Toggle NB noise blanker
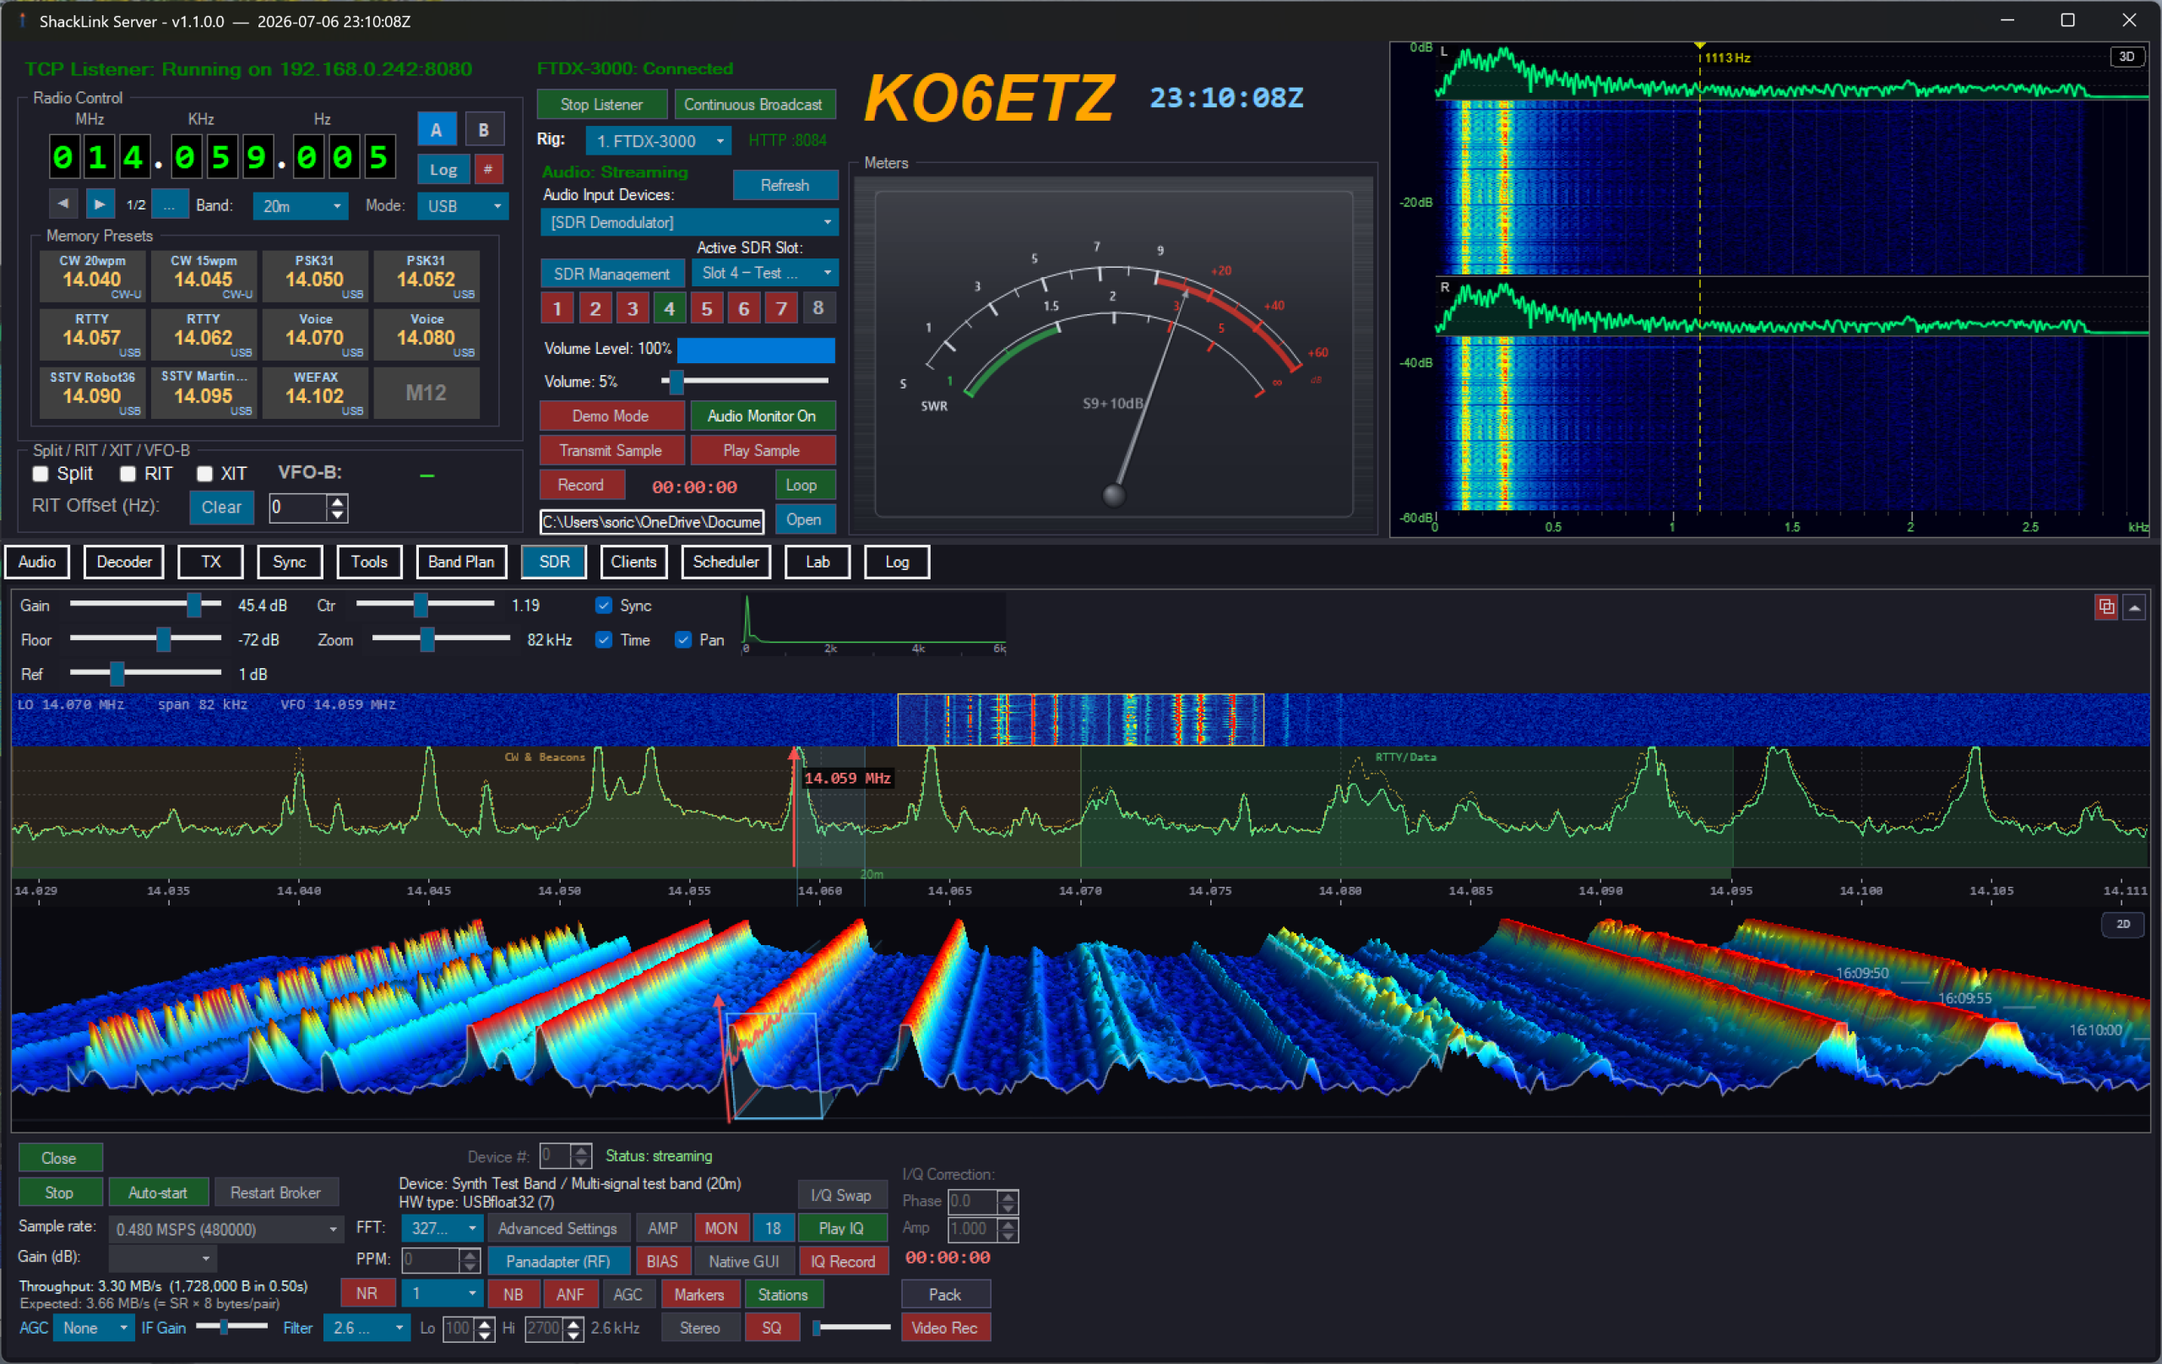This screenshot has width=2162, height=1364. pos(513,1294)
